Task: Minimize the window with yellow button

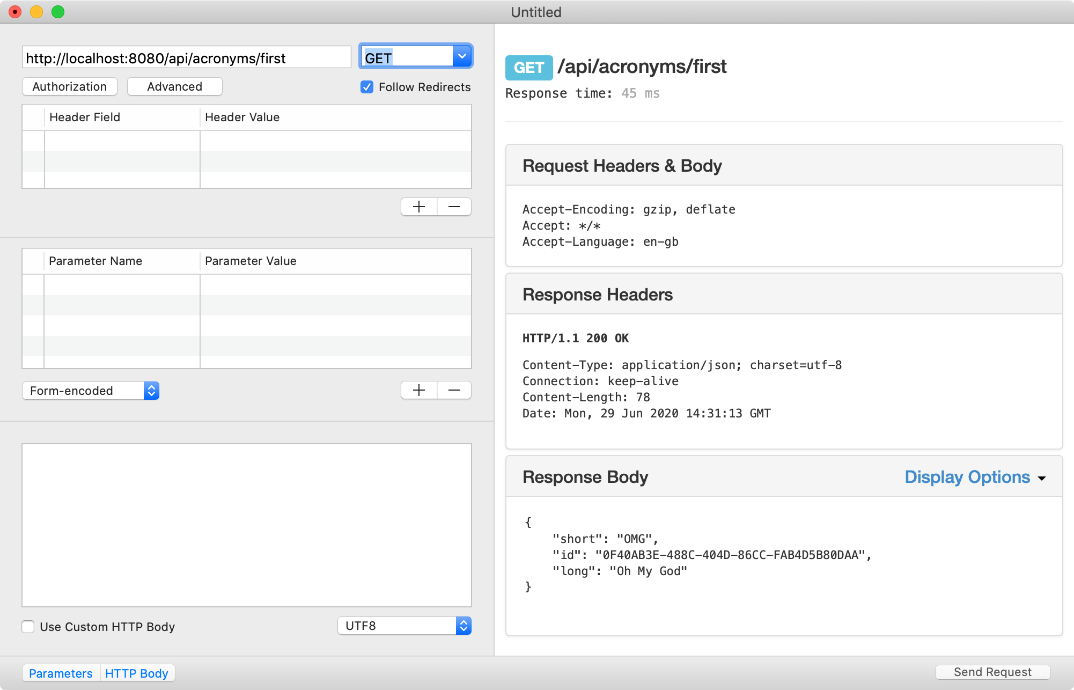Action: [36, 12]
